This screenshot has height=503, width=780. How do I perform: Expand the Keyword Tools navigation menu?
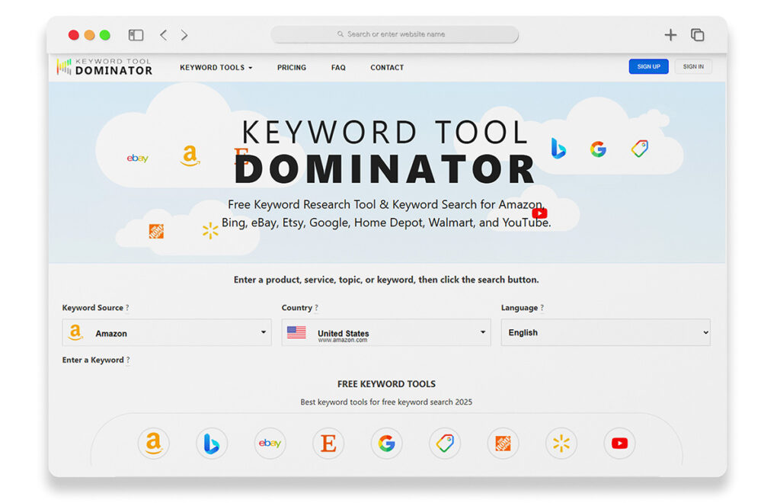[x=216, y=68]
